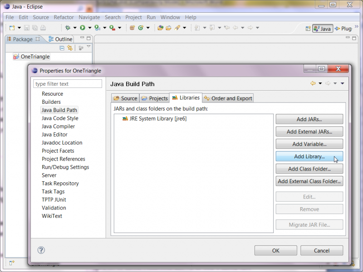Click the Open Type icon in toolbar

click(160, 28)
